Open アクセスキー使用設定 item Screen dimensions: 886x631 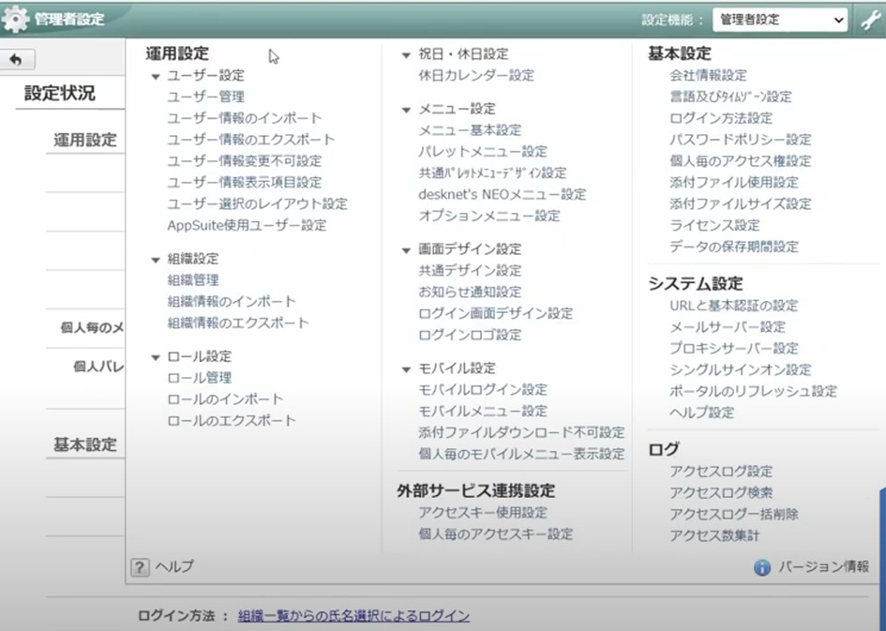[x=483, y=513]
